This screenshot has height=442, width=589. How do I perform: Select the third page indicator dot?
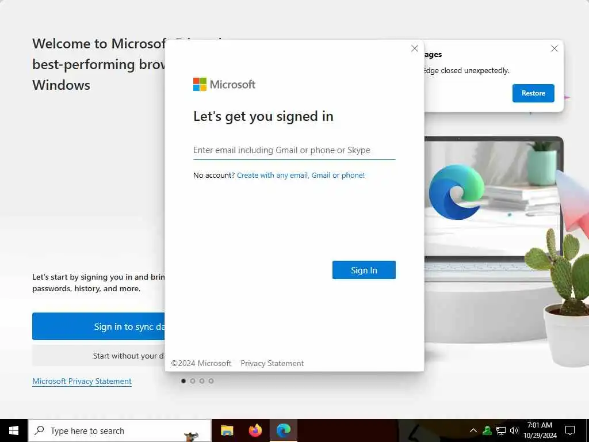pyautogui.click(x=202, y=381)
